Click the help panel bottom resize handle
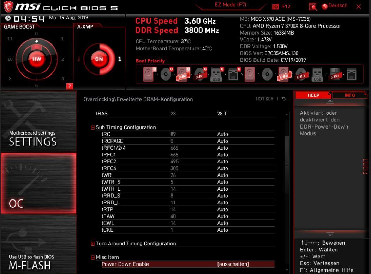 [x=330, y=234]
